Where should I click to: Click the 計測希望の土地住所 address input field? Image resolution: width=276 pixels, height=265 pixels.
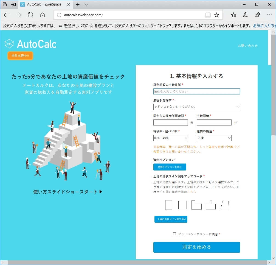[196, 91]
